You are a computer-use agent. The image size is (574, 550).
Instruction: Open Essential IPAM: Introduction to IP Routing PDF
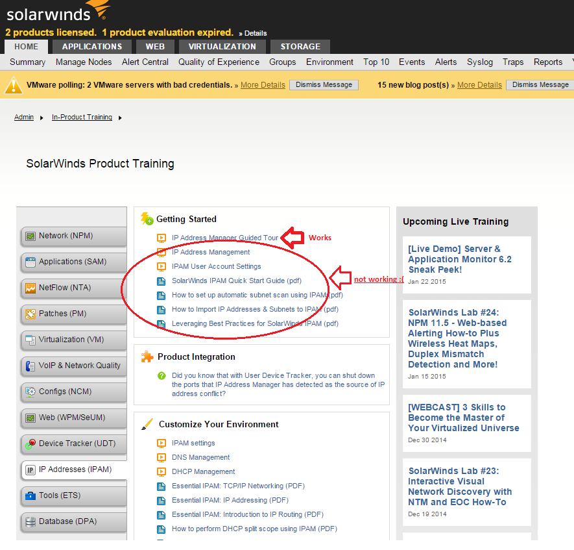pos(248,515)
